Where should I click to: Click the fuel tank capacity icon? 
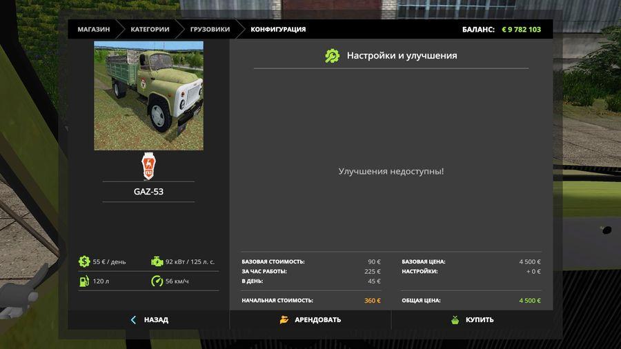click(x=84, y=281)
